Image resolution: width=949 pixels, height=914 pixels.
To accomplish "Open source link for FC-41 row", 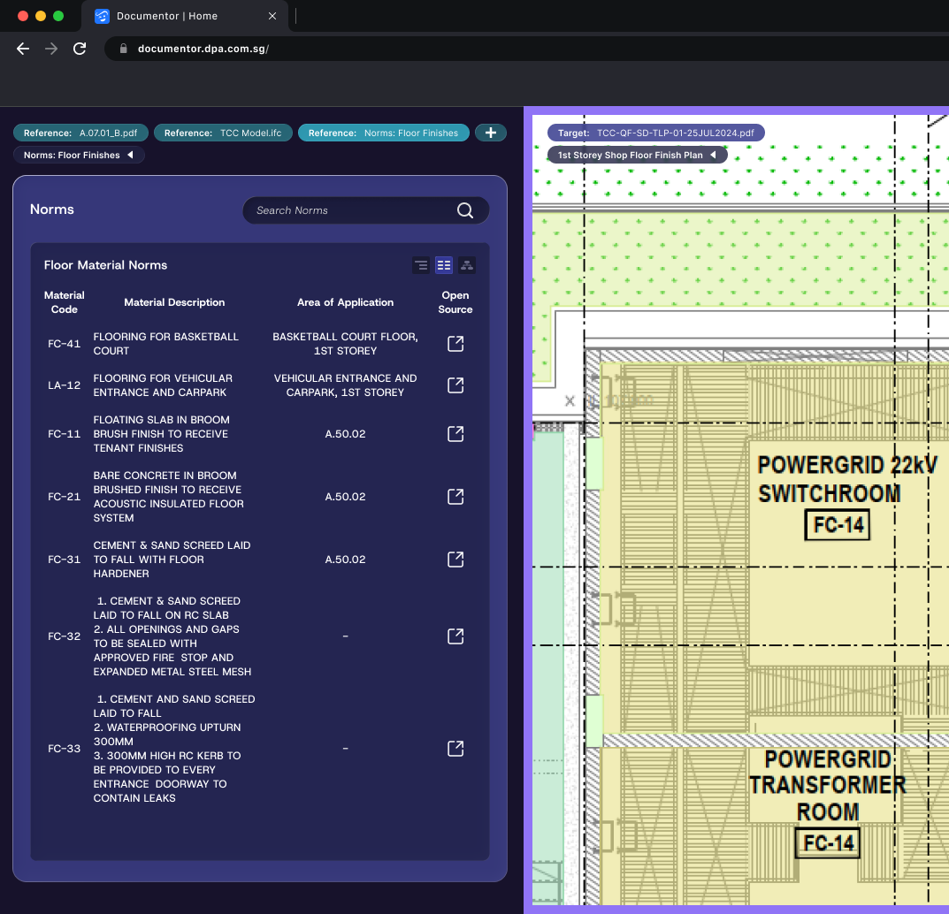I will point(455,344).
